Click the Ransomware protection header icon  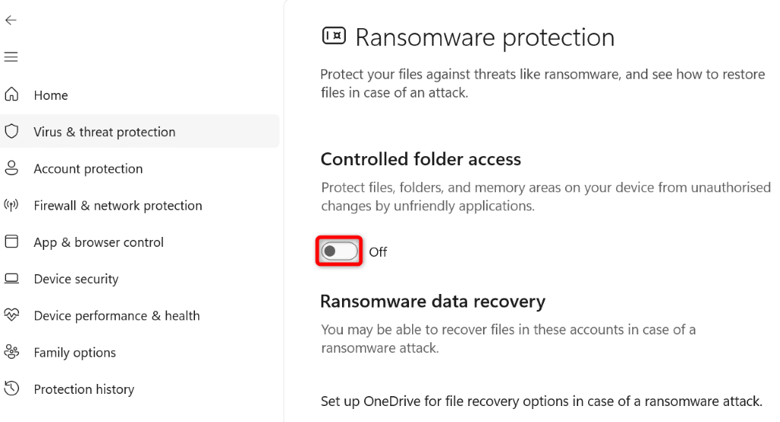coord(334,36)
